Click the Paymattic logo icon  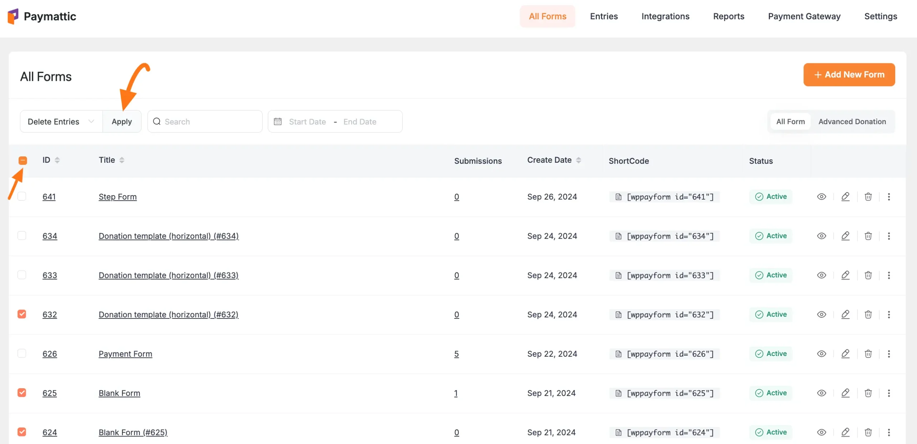click(x=13, y=16)
